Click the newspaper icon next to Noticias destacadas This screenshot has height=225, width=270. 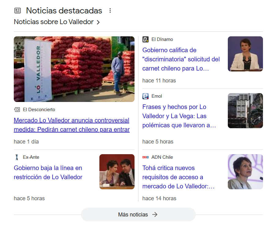click(17, 11)
